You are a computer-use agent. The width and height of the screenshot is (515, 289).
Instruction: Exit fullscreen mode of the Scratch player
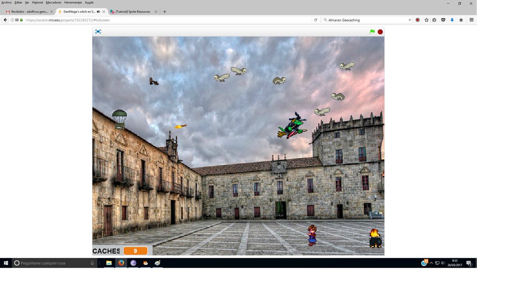click(98, 32)
